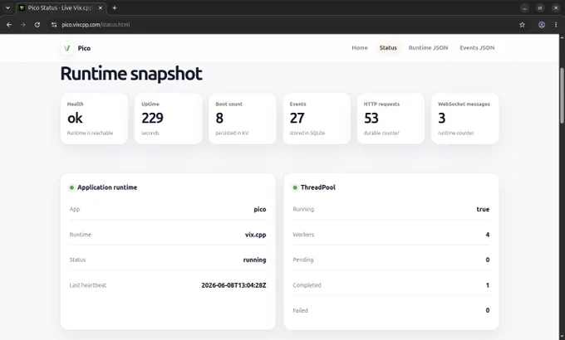The width and height of the screenshot is (565, 340).
Task: Click the Health card value ok
Action: pyautogui.click(x=75, y=118)
